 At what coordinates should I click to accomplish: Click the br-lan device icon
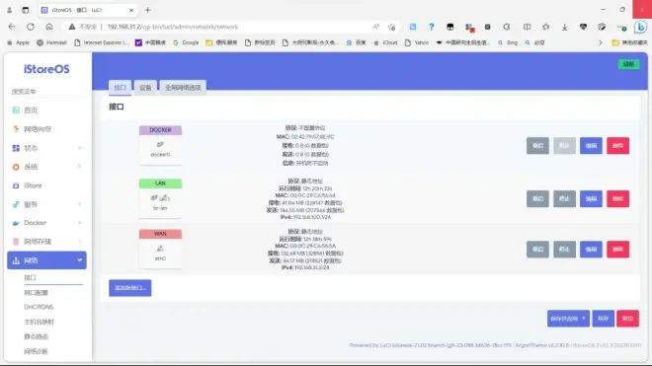160,198
